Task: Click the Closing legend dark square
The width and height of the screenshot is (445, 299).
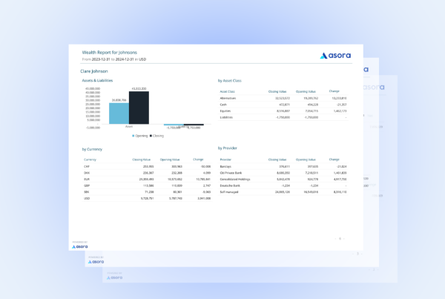Action: [x=152, y=137]
